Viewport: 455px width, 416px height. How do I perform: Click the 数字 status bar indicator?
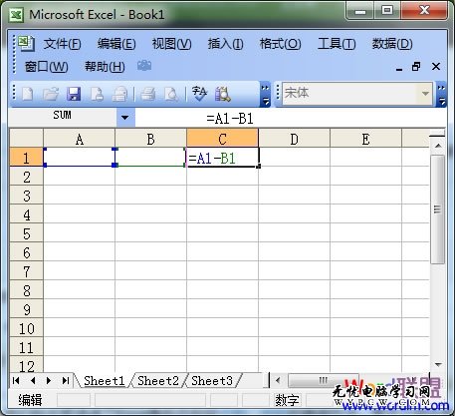(x=287, y=400)
